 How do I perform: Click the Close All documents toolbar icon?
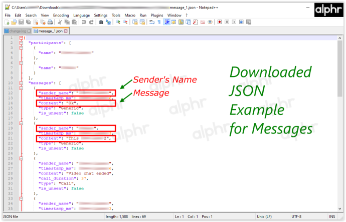click(x=43, y=22)
